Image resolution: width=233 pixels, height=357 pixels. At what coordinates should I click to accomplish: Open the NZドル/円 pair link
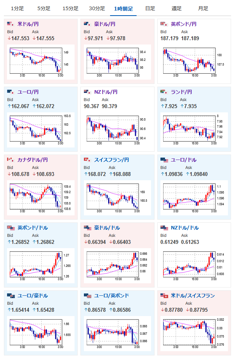pos(106,92)
